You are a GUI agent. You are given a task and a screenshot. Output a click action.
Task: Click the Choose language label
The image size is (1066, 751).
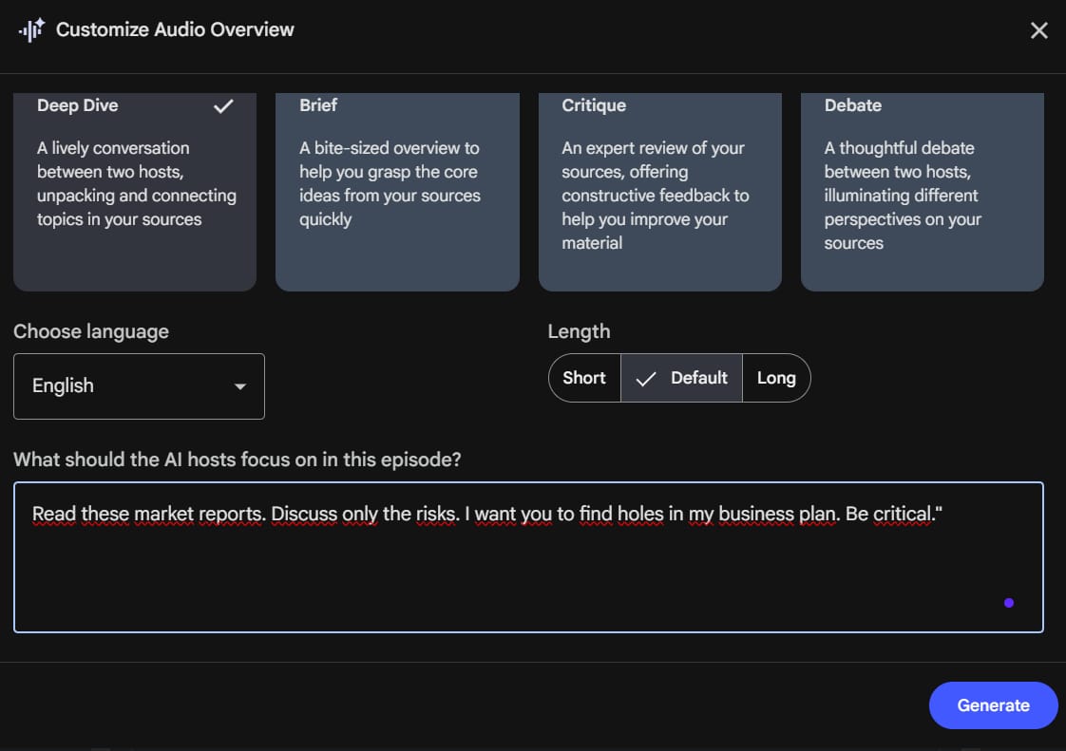91,331
